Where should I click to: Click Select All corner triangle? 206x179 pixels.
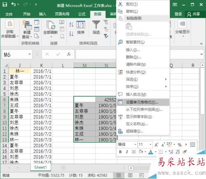(6, 65)
